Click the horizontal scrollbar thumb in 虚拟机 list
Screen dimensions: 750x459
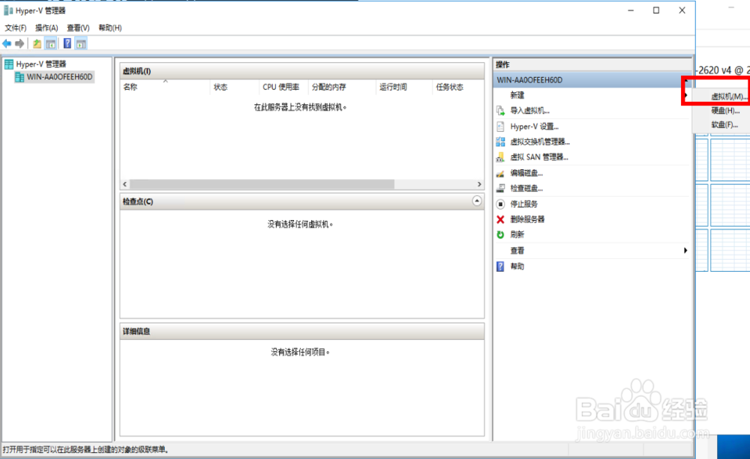pyautogui.click(x=262, y=184)
